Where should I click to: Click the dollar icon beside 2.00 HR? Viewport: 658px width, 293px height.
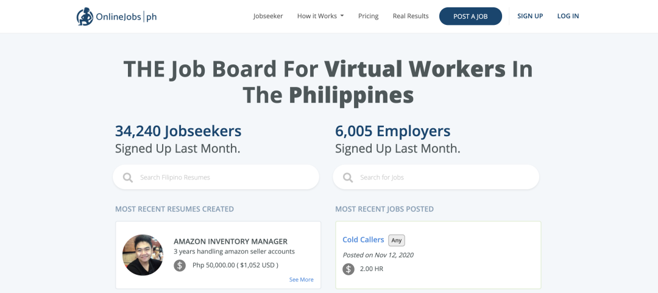click(348, 269)
